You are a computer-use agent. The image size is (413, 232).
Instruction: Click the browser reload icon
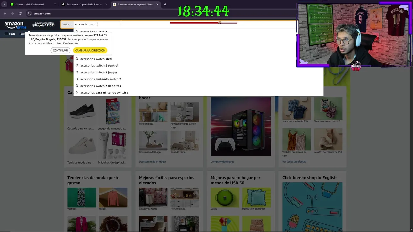tap(20, 14)
